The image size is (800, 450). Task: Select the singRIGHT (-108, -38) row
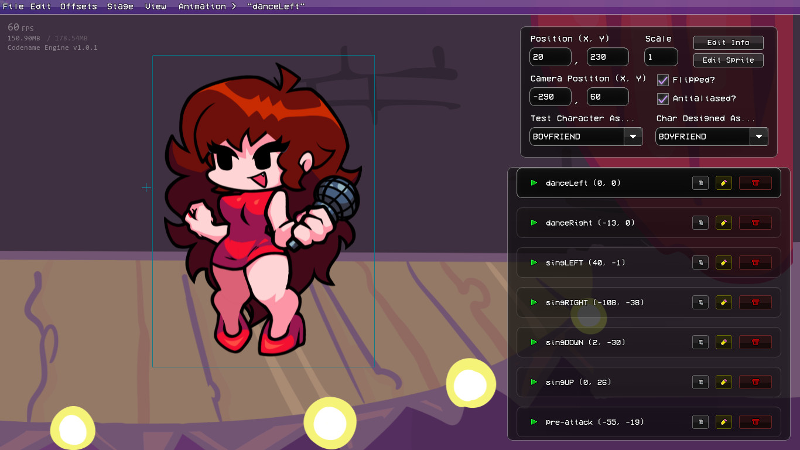[649, 302]
